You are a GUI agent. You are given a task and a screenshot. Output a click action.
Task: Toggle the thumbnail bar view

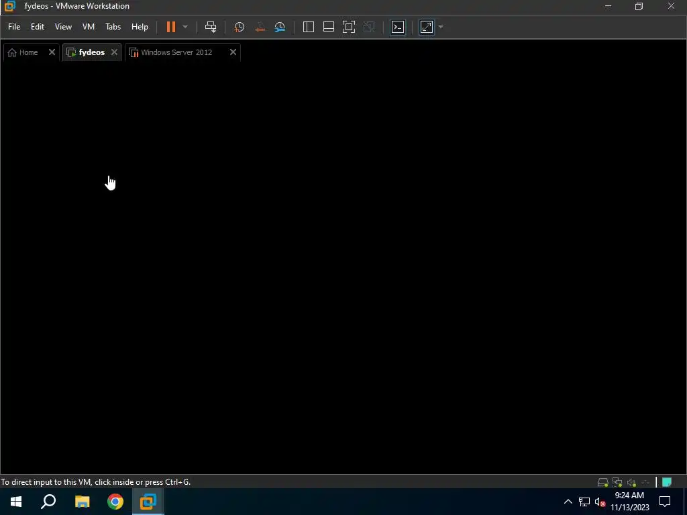(x=329, y=27)
